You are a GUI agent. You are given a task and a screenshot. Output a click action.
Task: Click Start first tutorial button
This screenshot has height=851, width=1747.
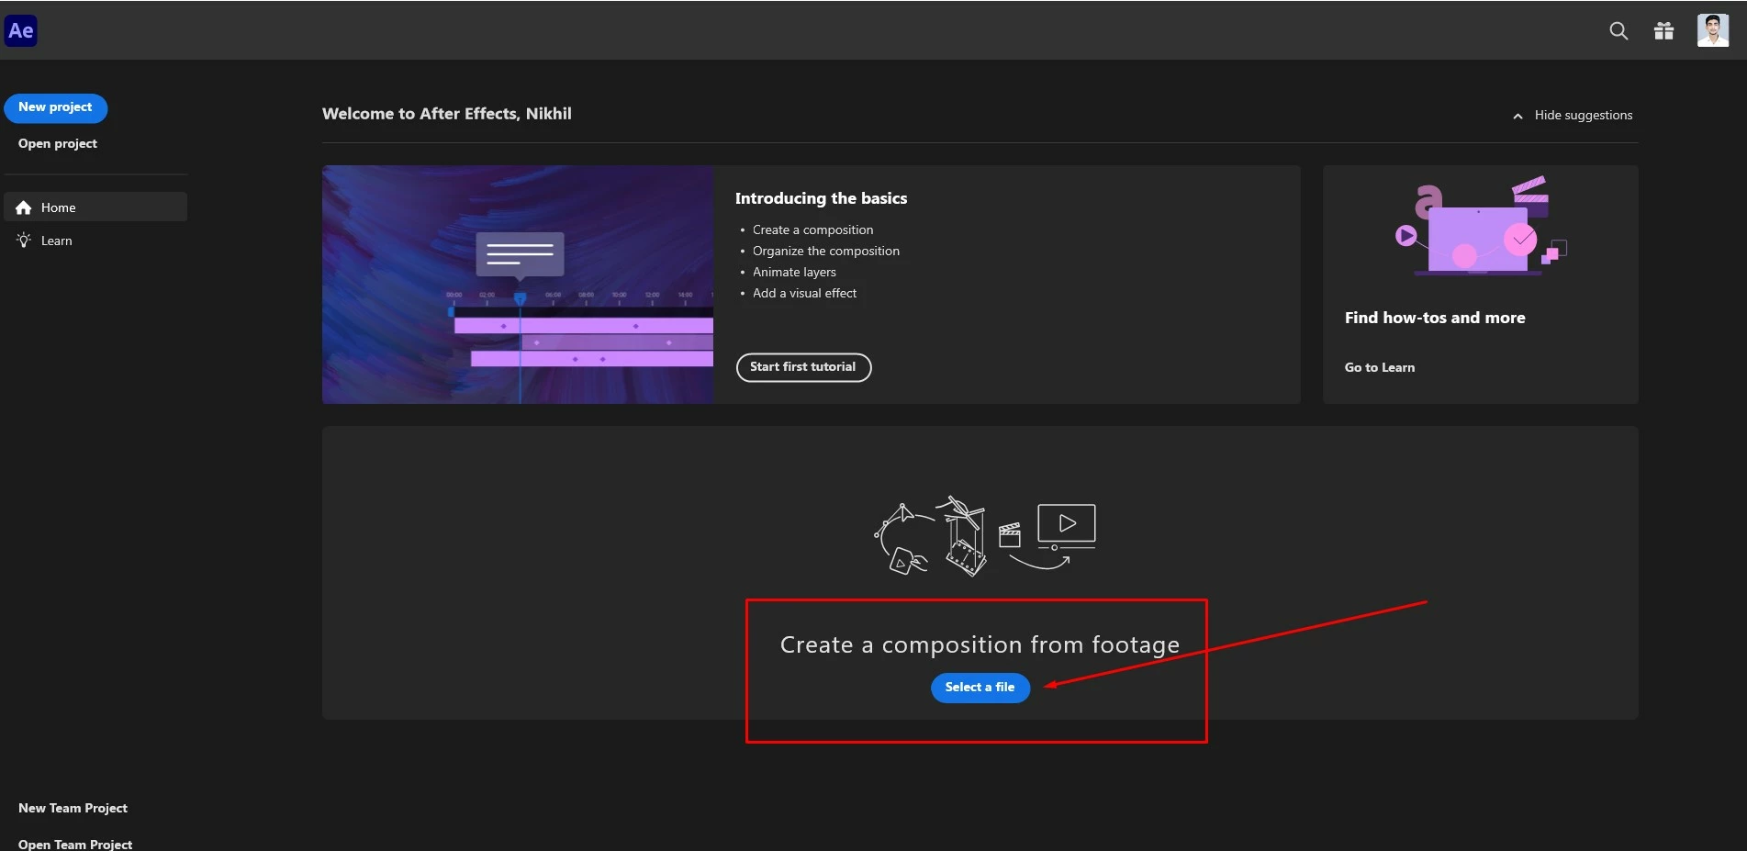803,367
